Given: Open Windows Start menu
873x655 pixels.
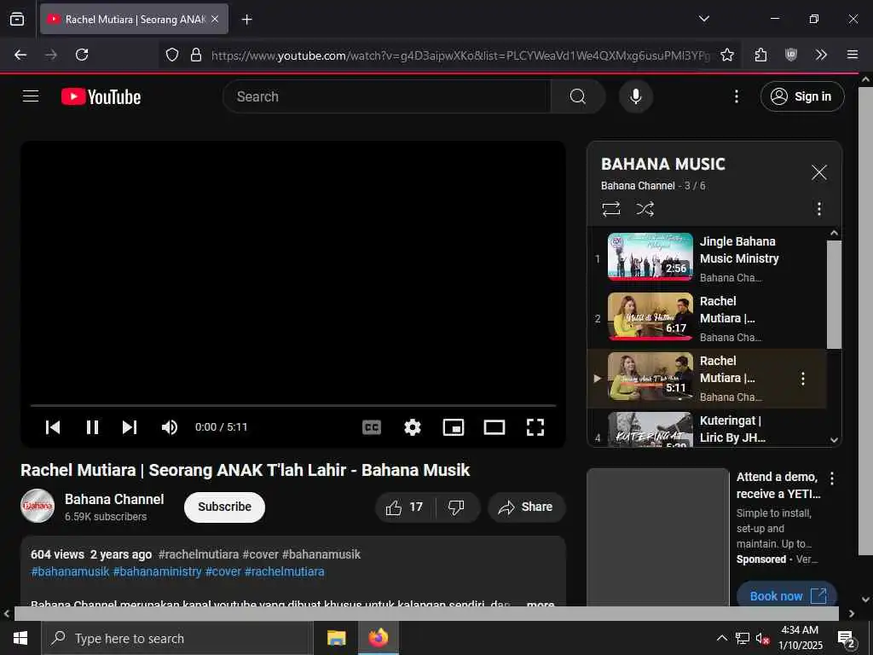Looking at the screenshot, I should click(x=20, y=638).
